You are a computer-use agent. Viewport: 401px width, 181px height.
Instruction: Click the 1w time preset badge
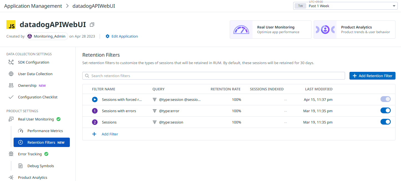(300, 6)
